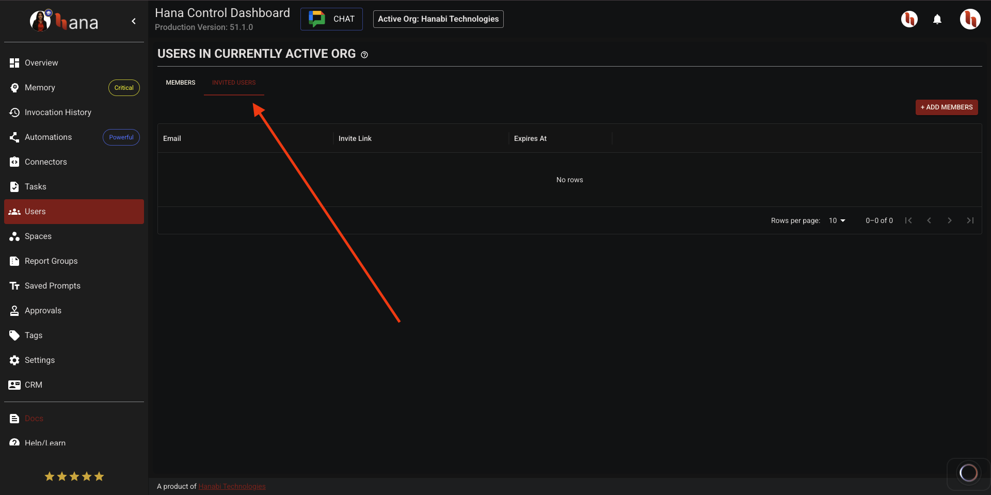Open the Overview menu item

(x=74, y=63)
